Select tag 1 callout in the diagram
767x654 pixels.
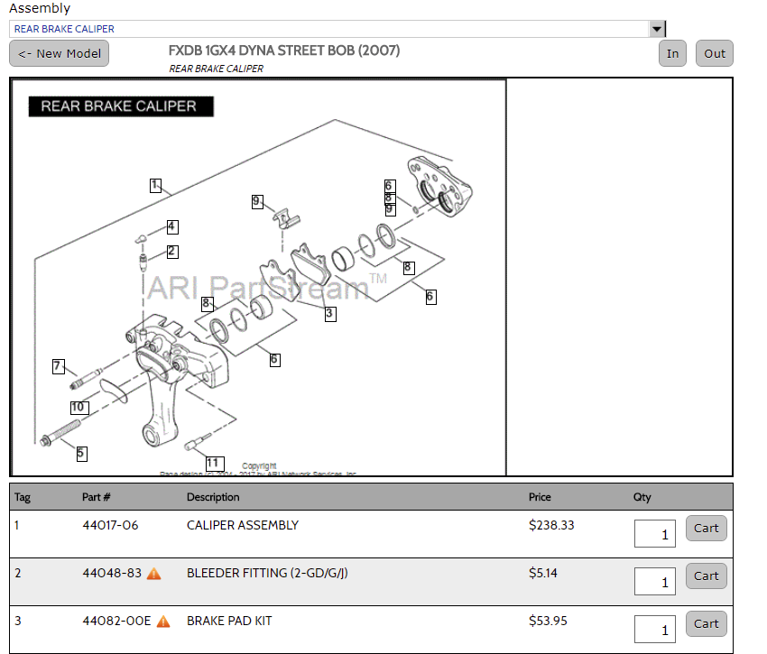pos(155,185)
